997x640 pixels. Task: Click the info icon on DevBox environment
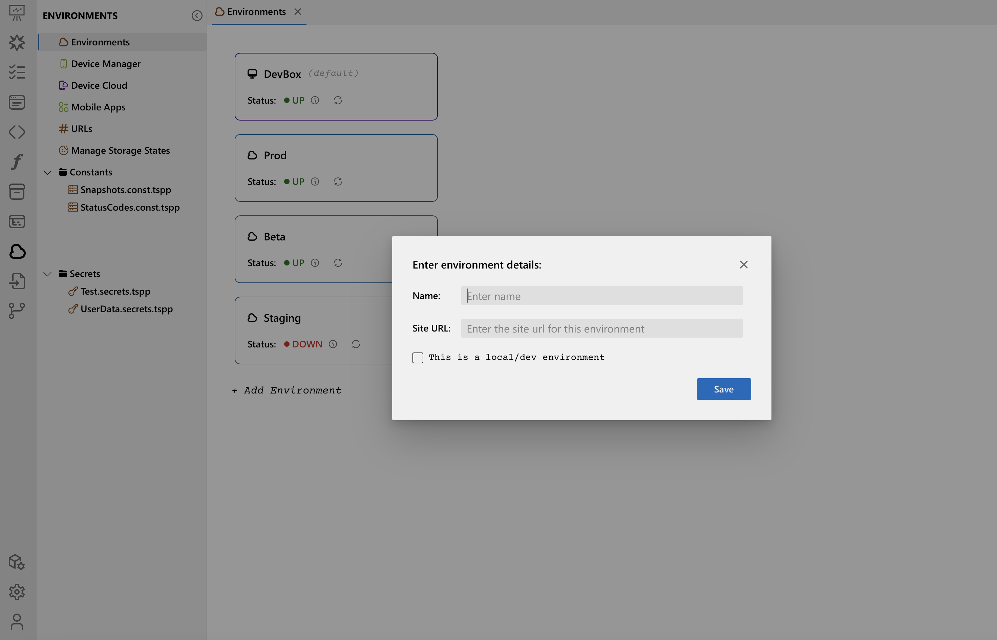click(x=315, y=100)
